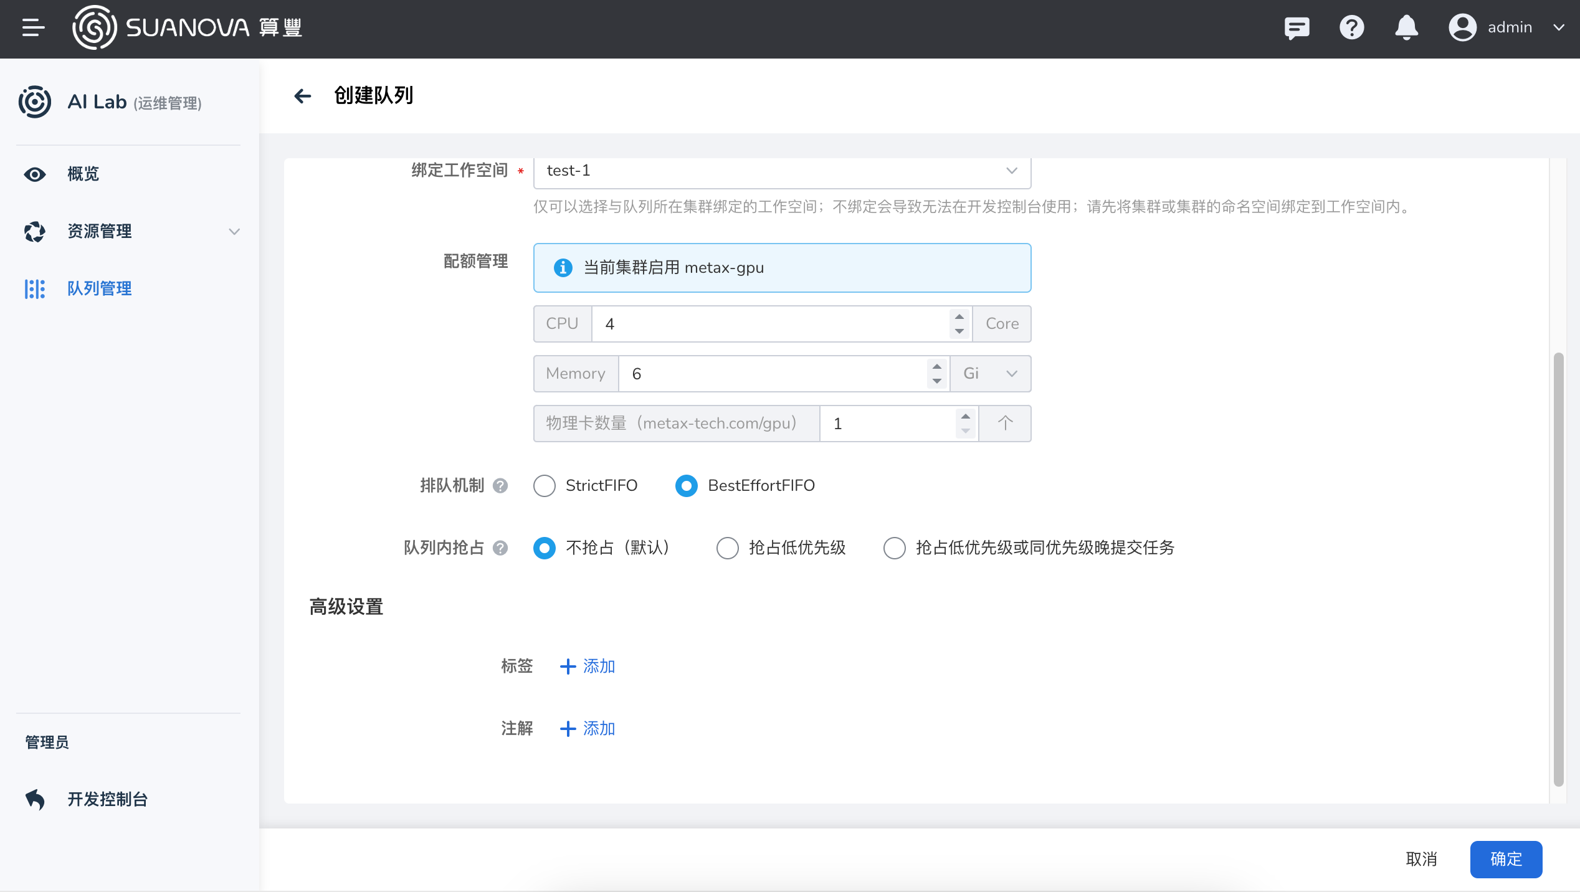Select the StrictFIFO radio option

point(544,486)
